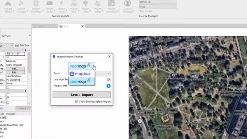Click the Product Info label in dialog

(61, 86)
